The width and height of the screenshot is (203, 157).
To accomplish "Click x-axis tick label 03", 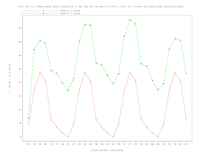I will tap(34, 144).
